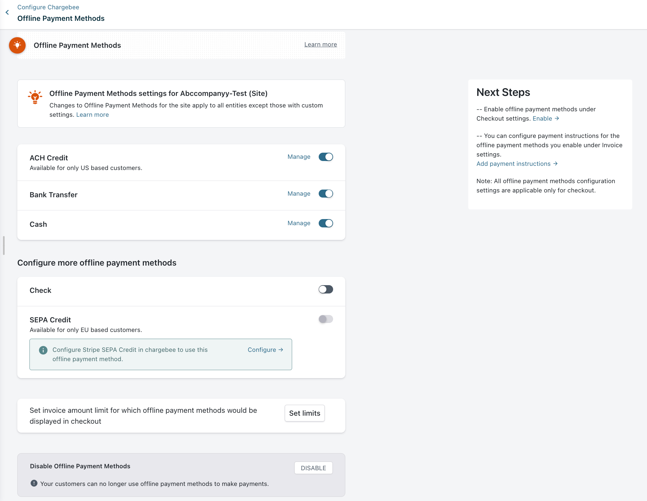Click the greyed SEPA Credit toggle
Viewport: 647px width, 501px height.
point(326,319)
